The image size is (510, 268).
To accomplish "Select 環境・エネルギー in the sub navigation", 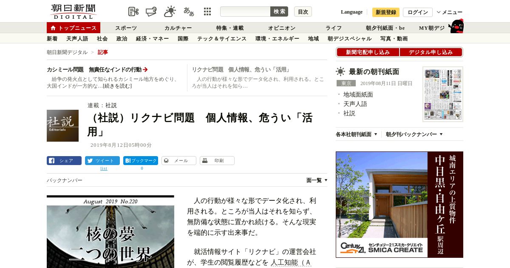I will pyautogui.click(x=278, y=39).
